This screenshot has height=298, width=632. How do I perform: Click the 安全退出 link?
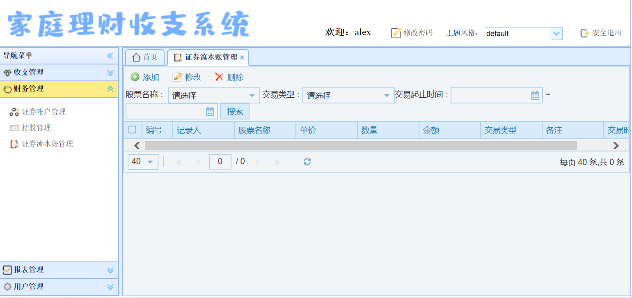tap(607, 33)
